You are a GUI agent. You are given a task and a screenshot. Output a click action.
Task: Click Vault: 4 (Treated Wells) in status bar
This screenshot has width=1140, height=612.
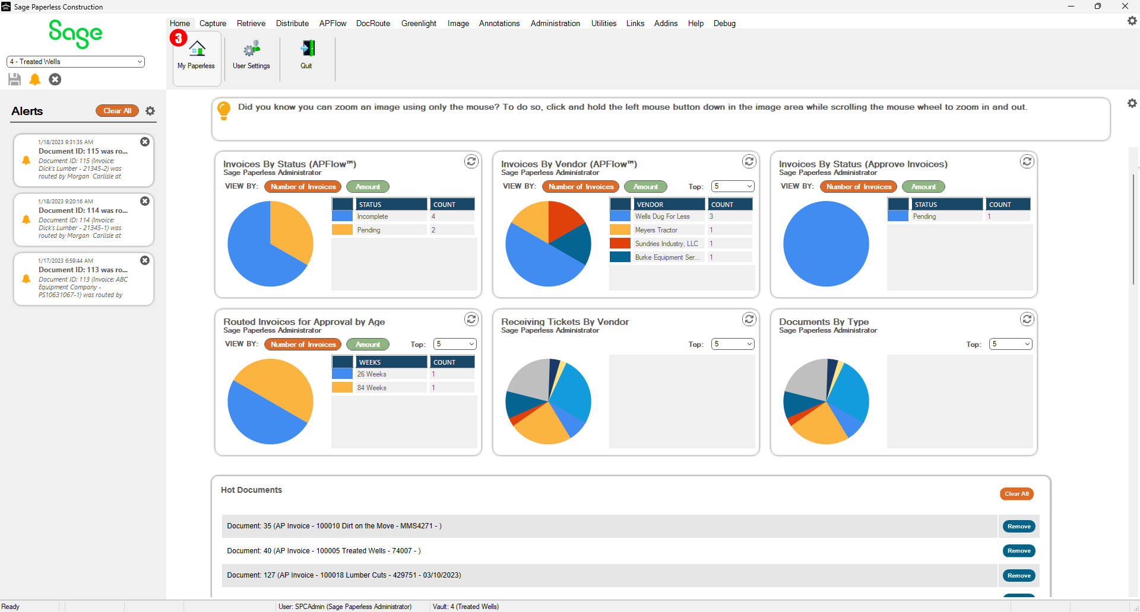click(x=465, y=607)
